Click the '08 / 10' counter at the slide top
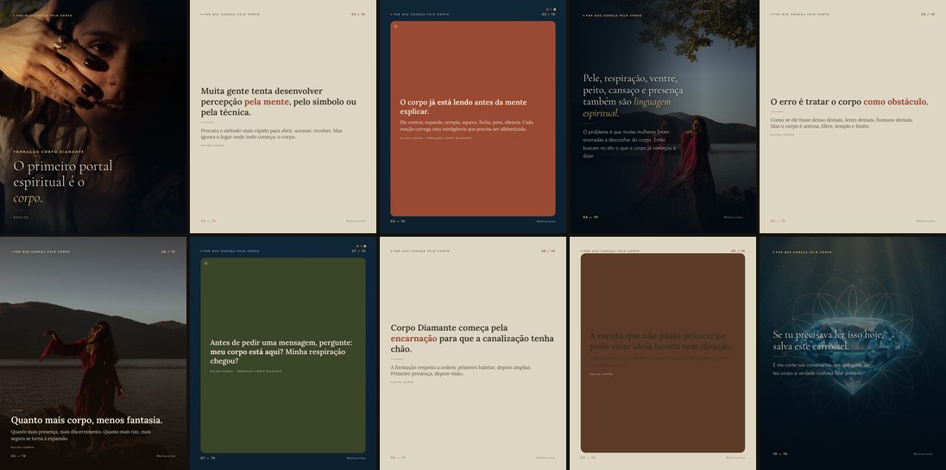Screen dimensions: 946x470 coord(548,251)
